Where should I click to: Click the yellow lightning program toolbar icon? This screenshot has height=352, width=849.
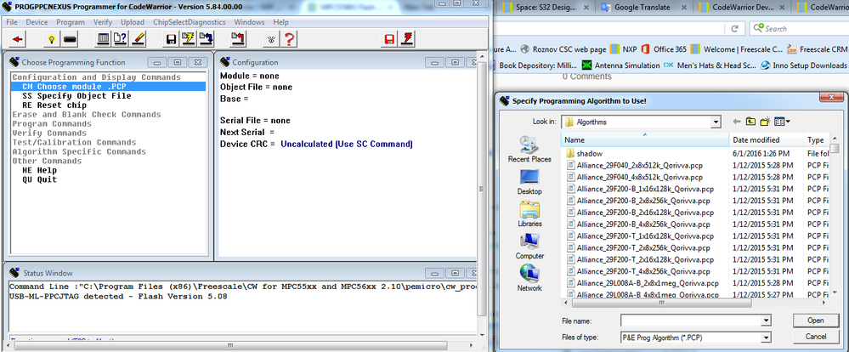pyautogui.click(x=189, y=39)
